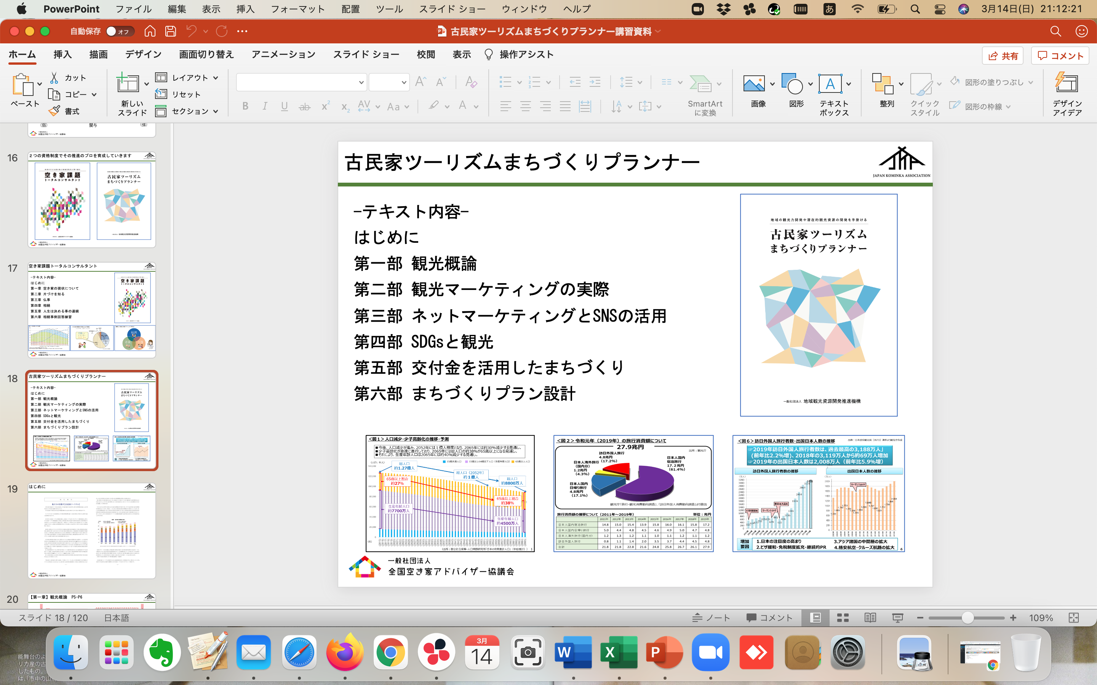Click the New Slide (新しいスライド) icon
Viewport: 1097px width, 685px height.
click(128, 84)
